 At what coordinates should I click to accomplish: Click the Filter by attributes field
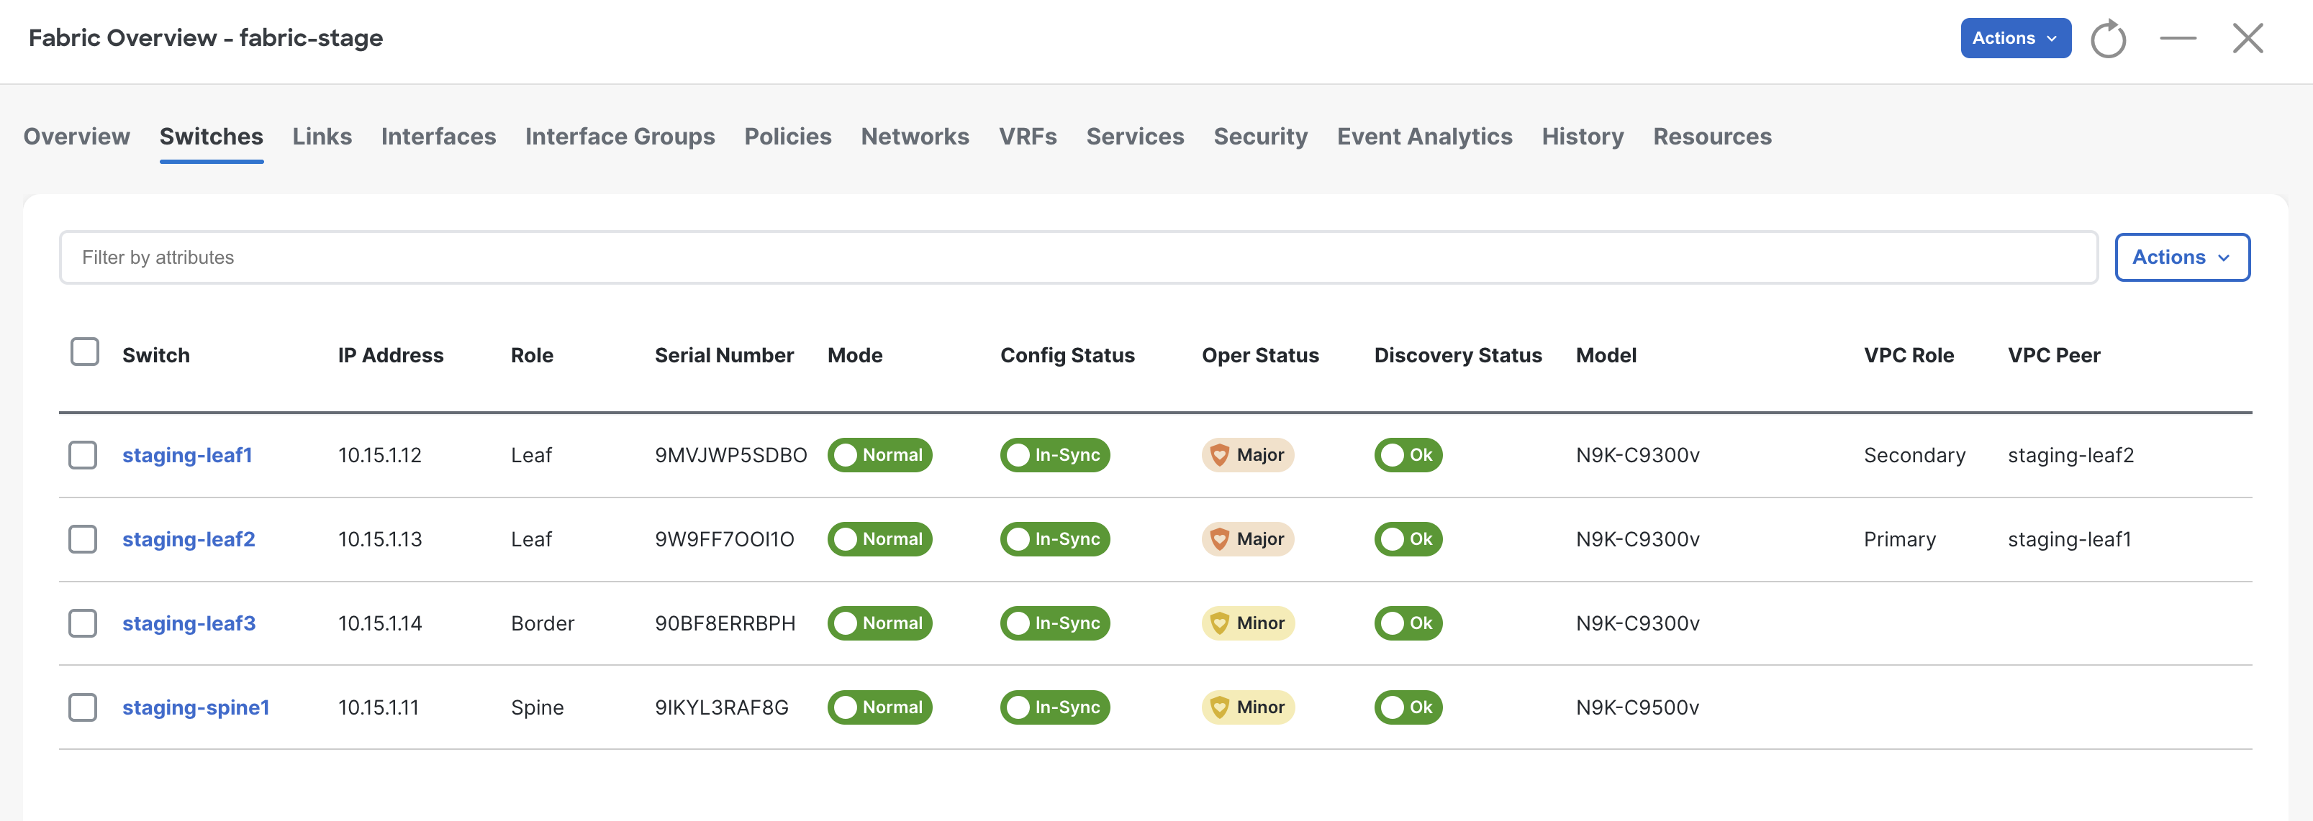(1077, 257)
